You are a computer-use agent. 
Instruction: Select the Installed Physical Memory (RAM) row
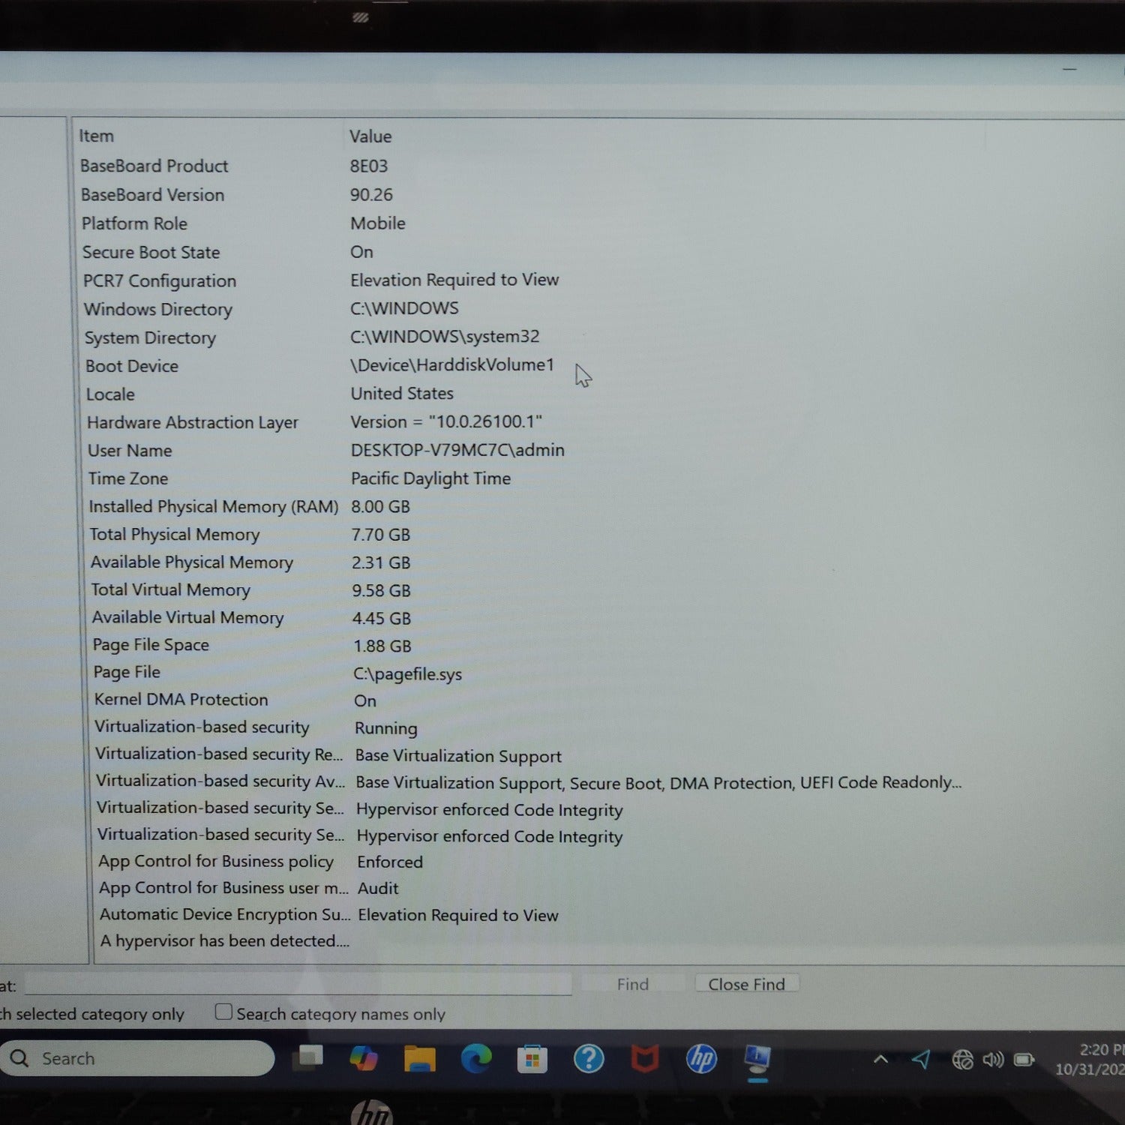214,507
